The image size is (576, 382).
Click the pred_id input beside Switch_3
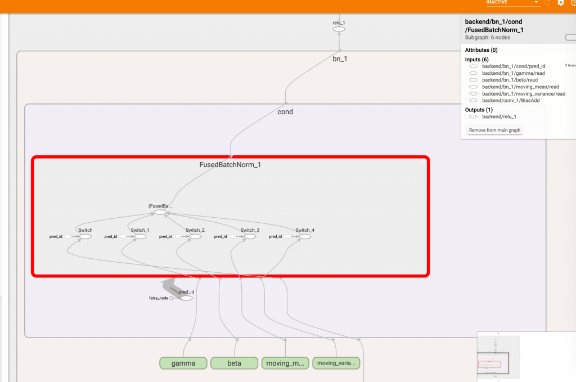point(232,236)
